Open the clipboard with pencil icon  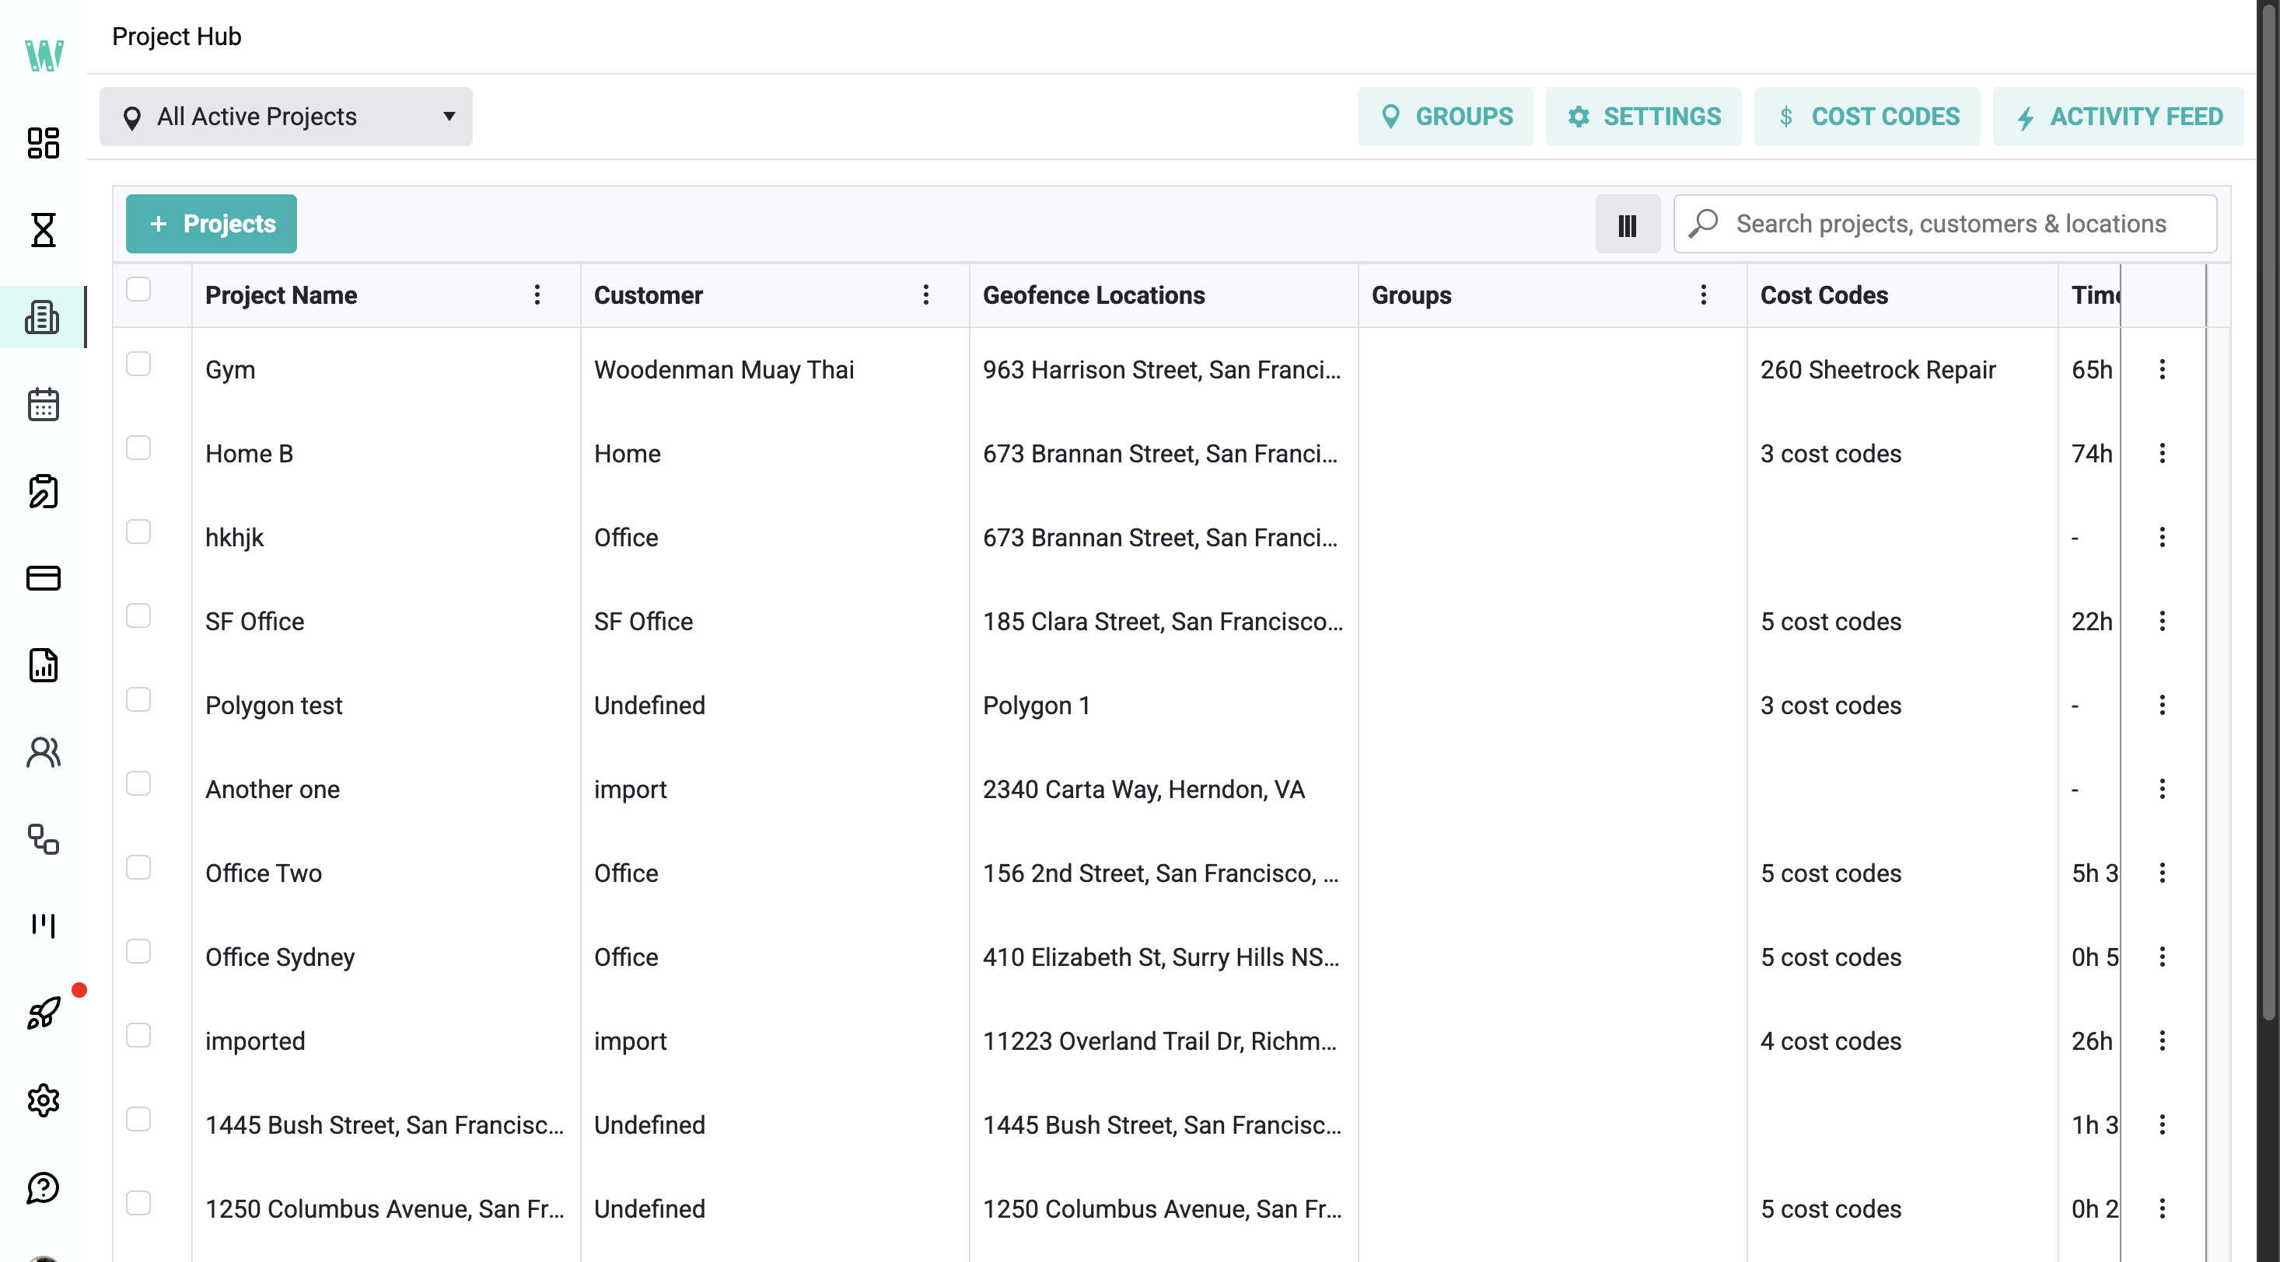pyautogui.click(x=43, y=491)
